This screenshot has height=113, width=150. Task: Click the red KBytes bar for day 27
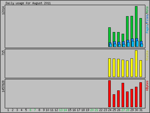click(123, 95)
